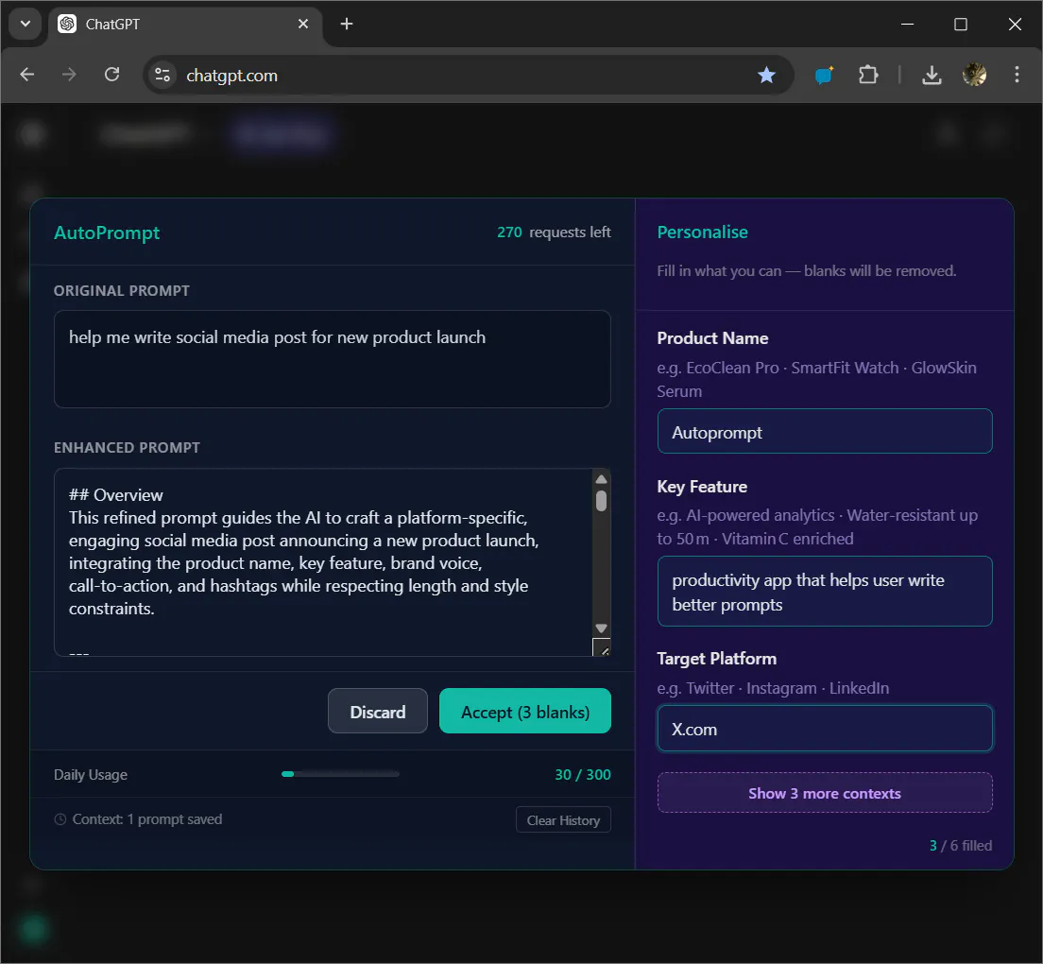Maximize the browser window

[x=961, y=24]
